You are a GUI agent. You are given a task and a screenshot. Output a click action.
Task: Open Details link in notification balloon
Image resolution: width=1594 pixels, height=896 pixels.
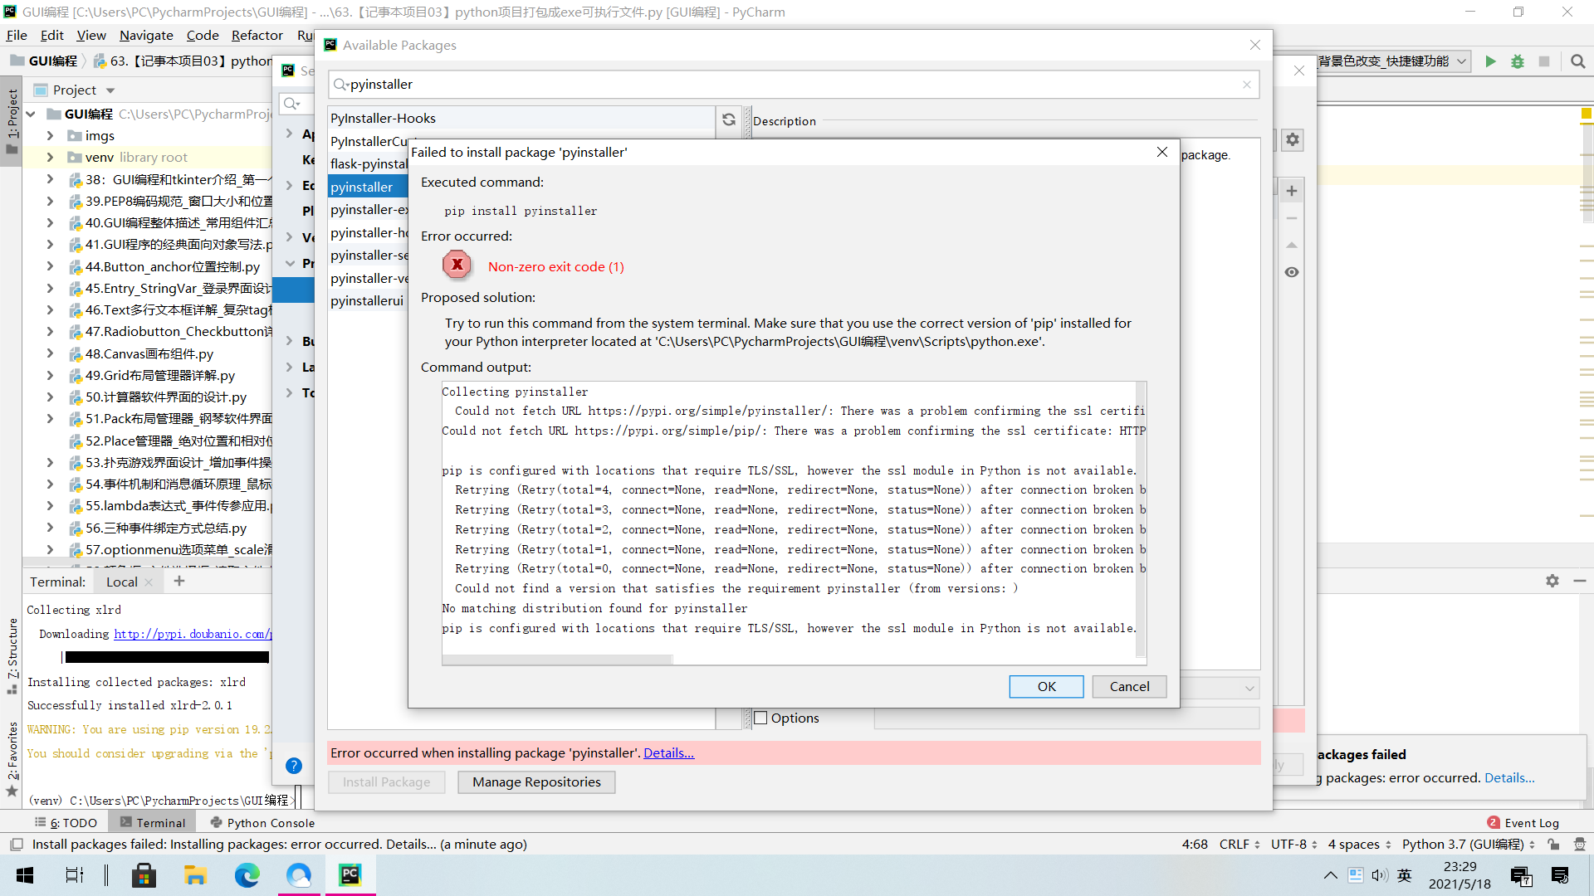pyautogui.click(x=1509, y=778)
